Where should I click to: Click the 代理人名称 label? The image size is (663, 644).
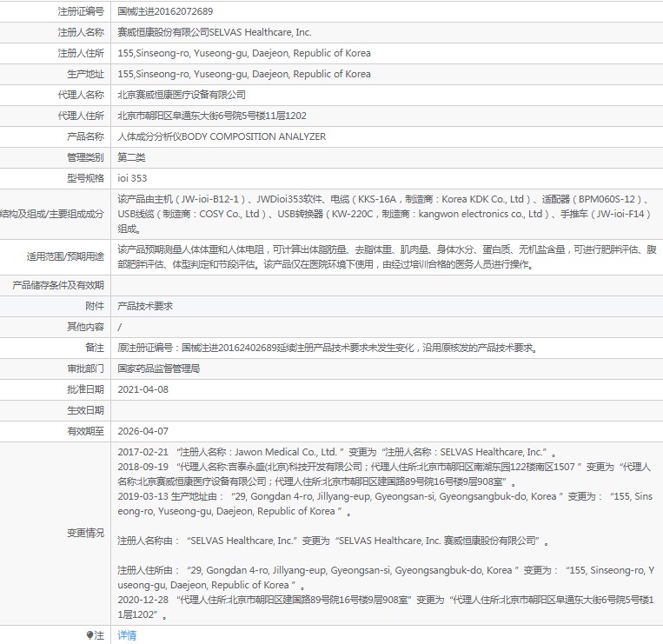coord(81,95)
